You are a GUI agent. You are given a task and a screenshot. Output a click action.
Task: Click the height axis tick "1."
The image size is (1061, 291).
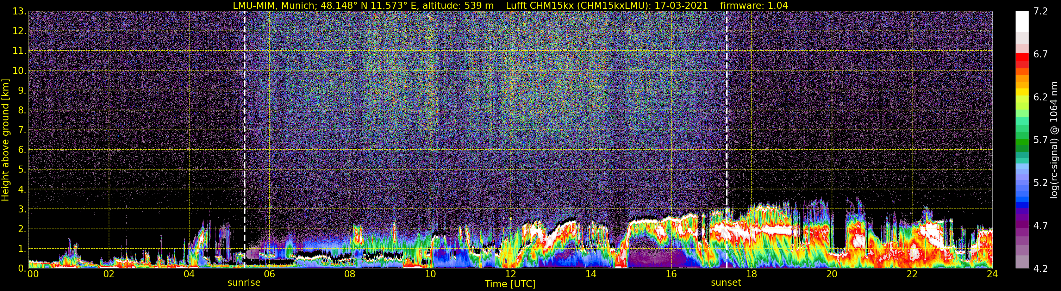pos(22,248)
